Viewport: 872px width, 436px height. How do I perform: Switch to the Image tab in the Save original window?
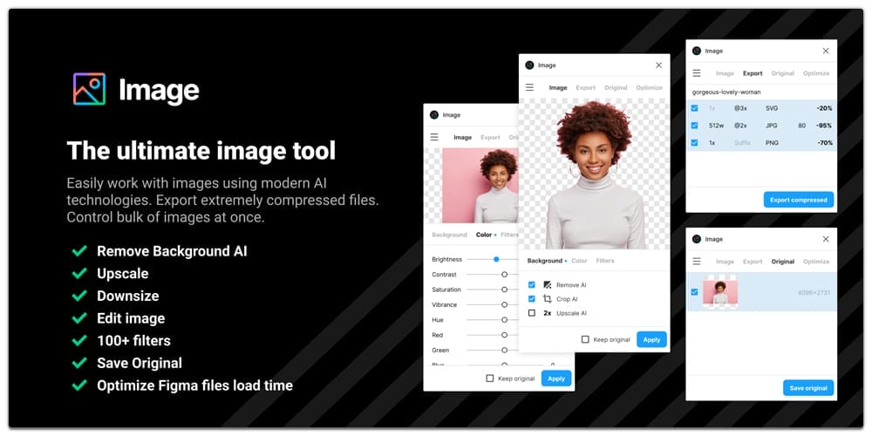[x=726, y=262]
